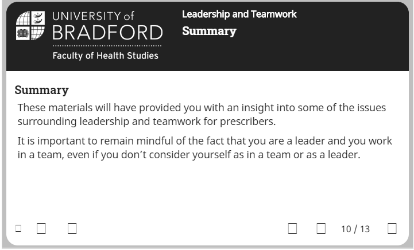Viewport: 414px width, 250px height.
Task: Click the BRADFORD wordmark
Action: click(107, 33)
